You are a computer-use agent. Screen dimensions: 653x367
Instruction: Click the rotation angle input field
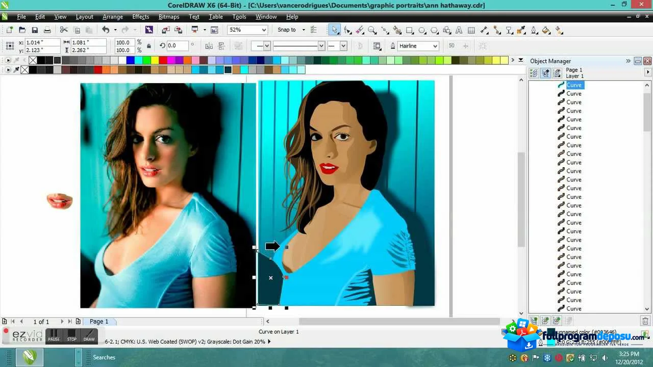[178, 46]
